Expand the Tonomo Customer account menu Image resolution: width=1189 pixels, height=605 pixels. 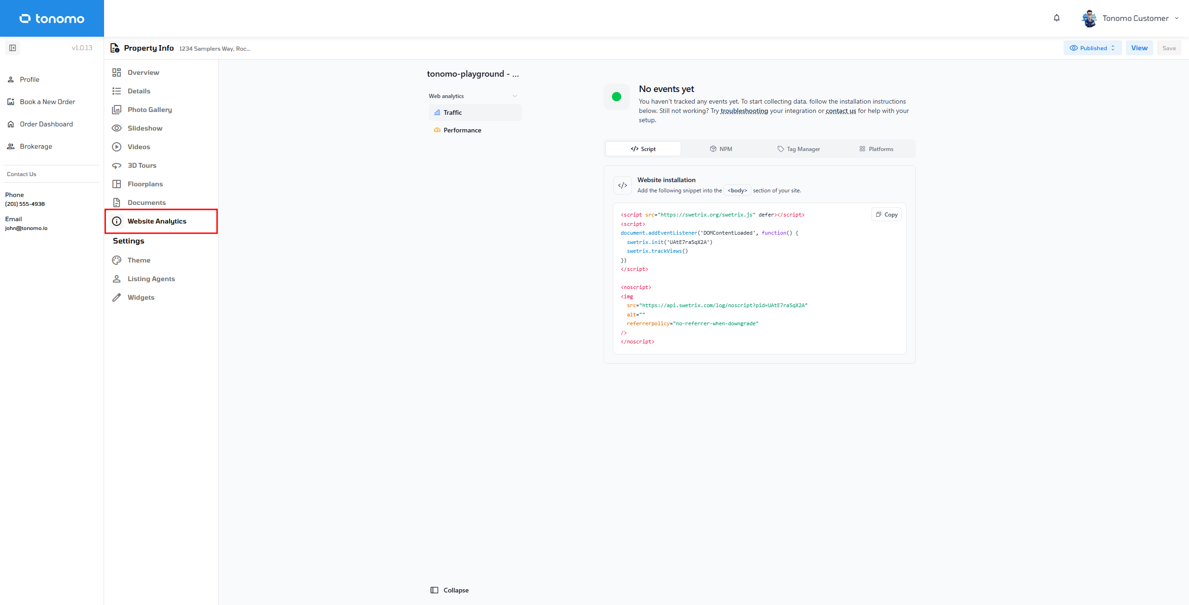1176,18
